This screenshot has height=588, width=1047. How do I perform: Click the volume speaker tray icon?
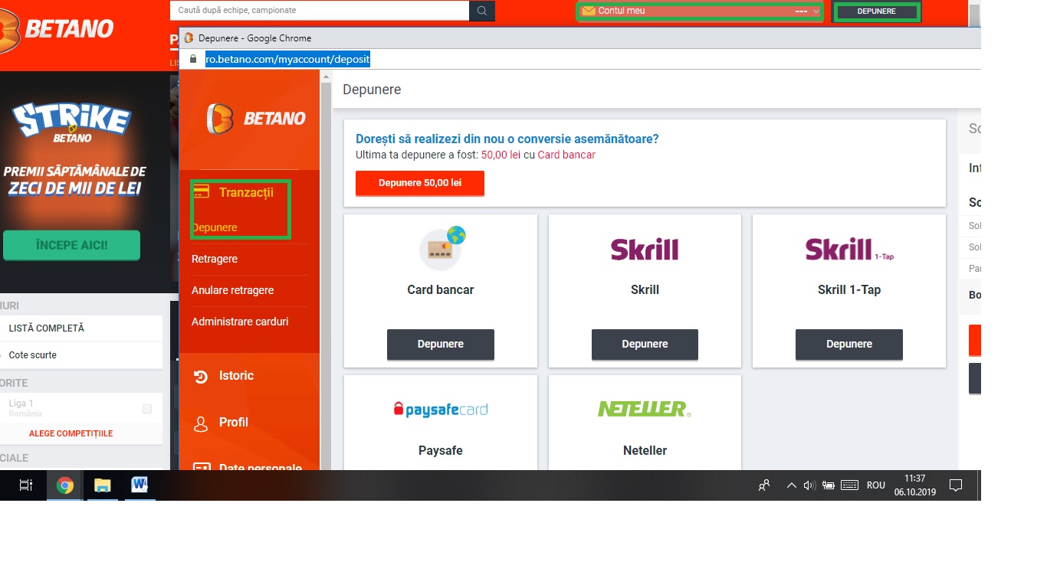[809, 485]
